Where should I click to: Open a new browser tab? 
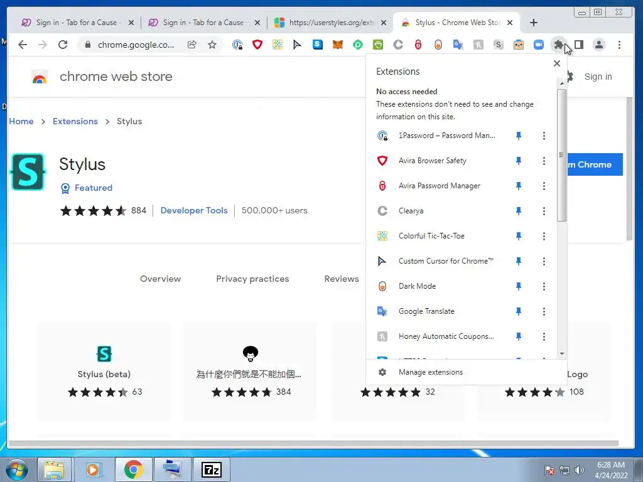(x=534, y=23)
